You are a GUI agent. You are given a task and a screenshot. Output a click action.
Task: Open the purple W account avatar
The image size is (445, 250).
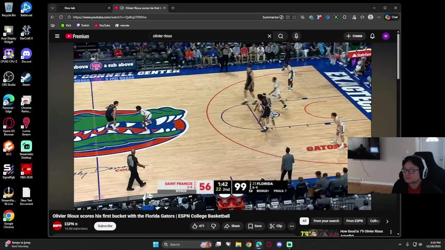click(x=386, y=36)
